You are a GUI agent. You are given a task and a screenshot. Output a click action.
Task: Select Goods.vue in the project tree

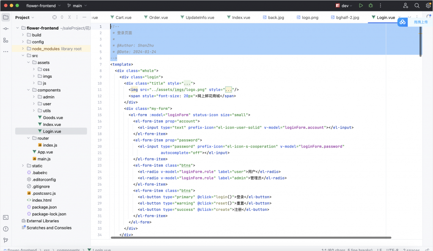(53, 118)
